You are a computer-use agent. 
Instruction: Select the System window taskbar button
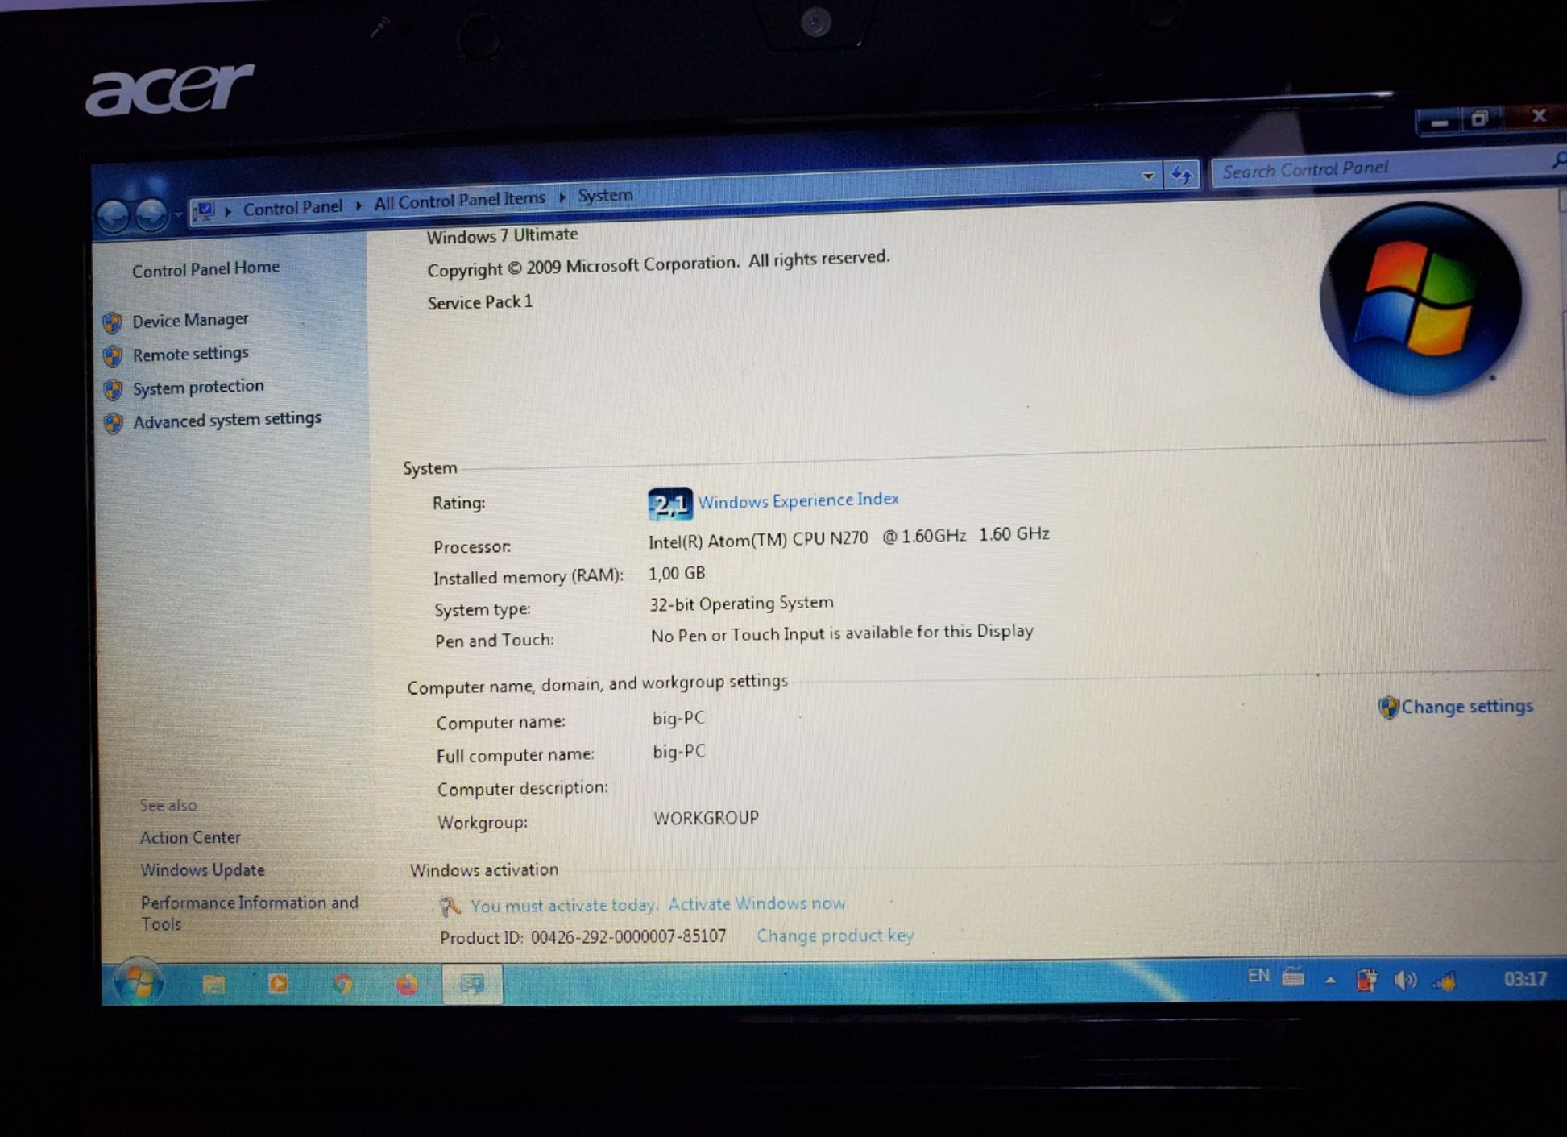472,984
